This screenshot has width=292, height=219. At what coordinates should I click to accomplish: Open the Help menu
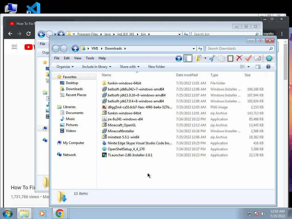point(102,58)
